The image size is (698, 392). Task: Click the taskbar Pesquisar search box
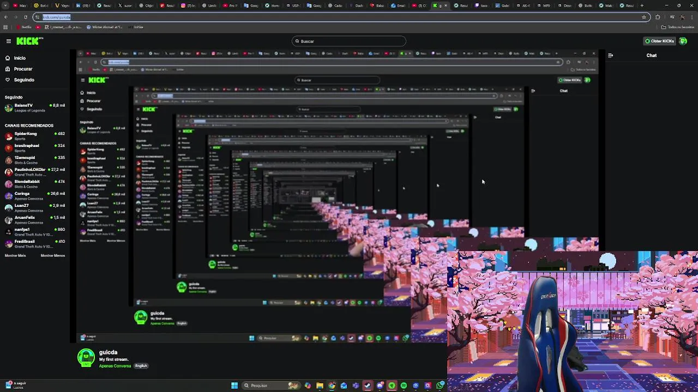click(271, 385)
